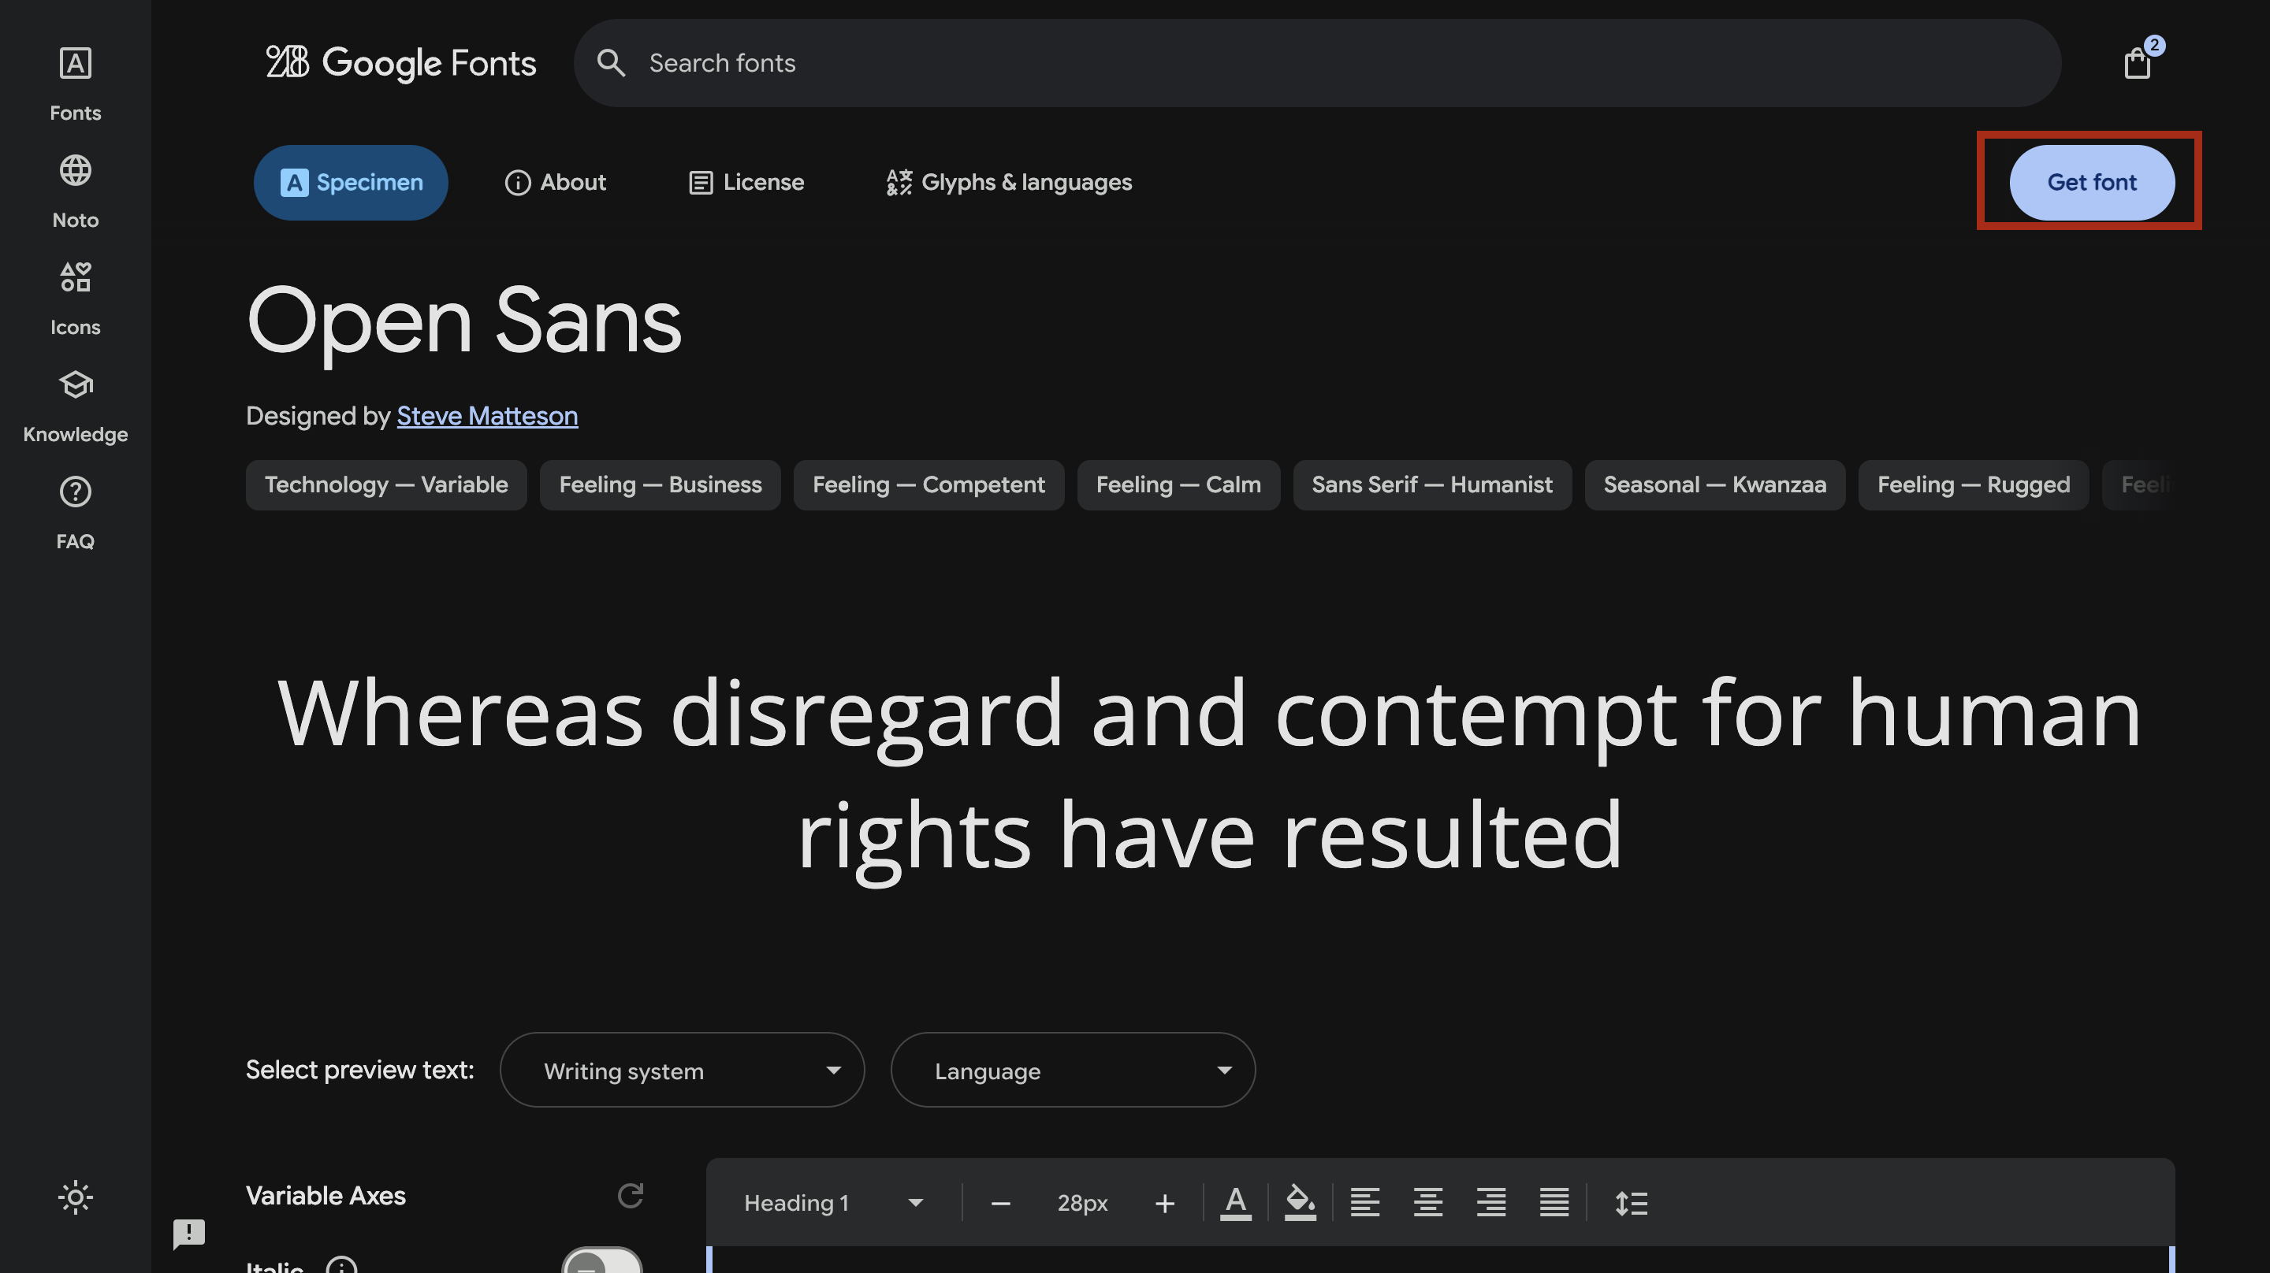The width and height of the screenshot is (2270, 1273).
Task: Open the Language dropdown
Action: (1073, 1070)
